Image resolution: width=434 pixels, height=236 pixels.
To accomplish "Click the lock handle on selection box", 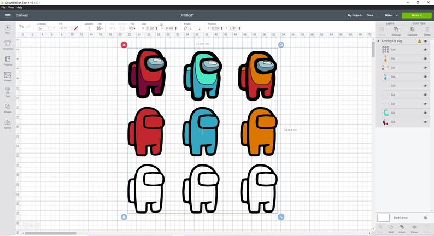I will click(124, 217).
